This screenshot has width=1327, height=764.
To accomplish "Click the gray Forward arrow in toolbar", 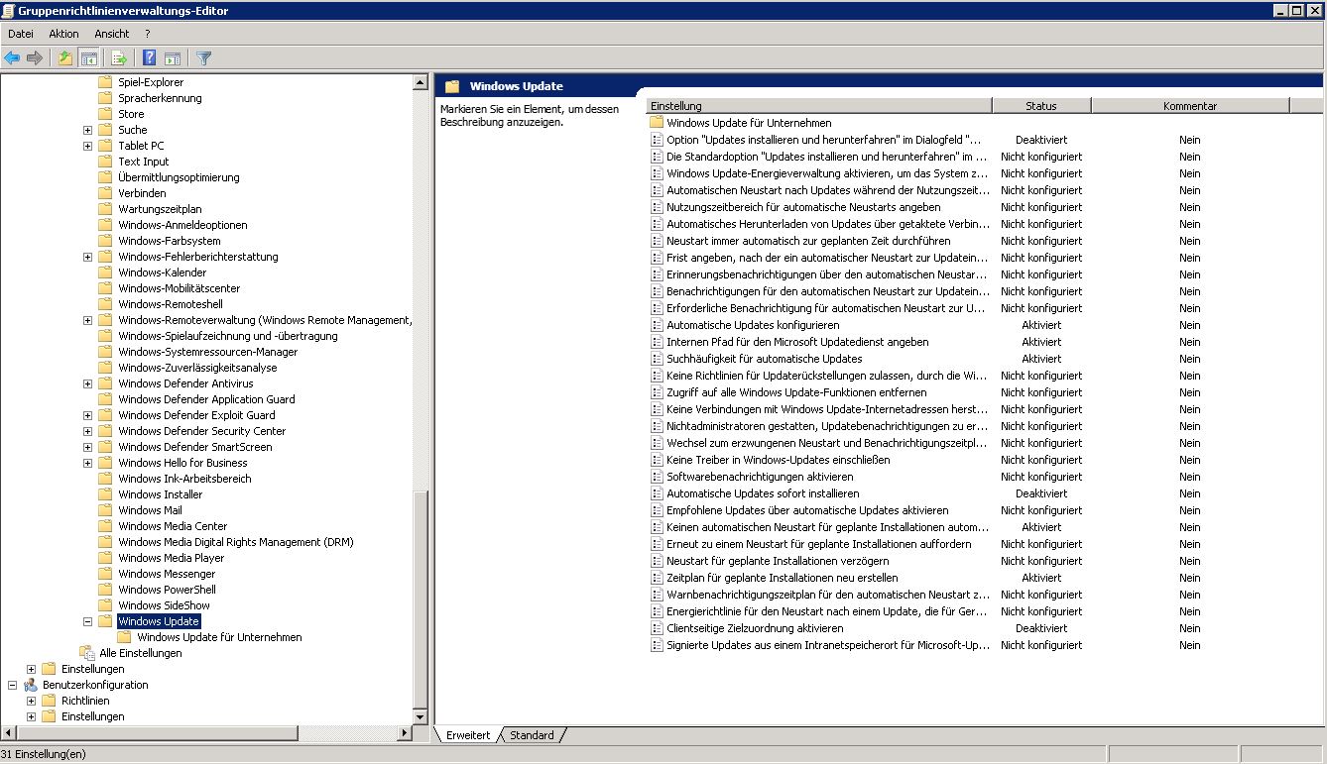I will pos(35,58).
